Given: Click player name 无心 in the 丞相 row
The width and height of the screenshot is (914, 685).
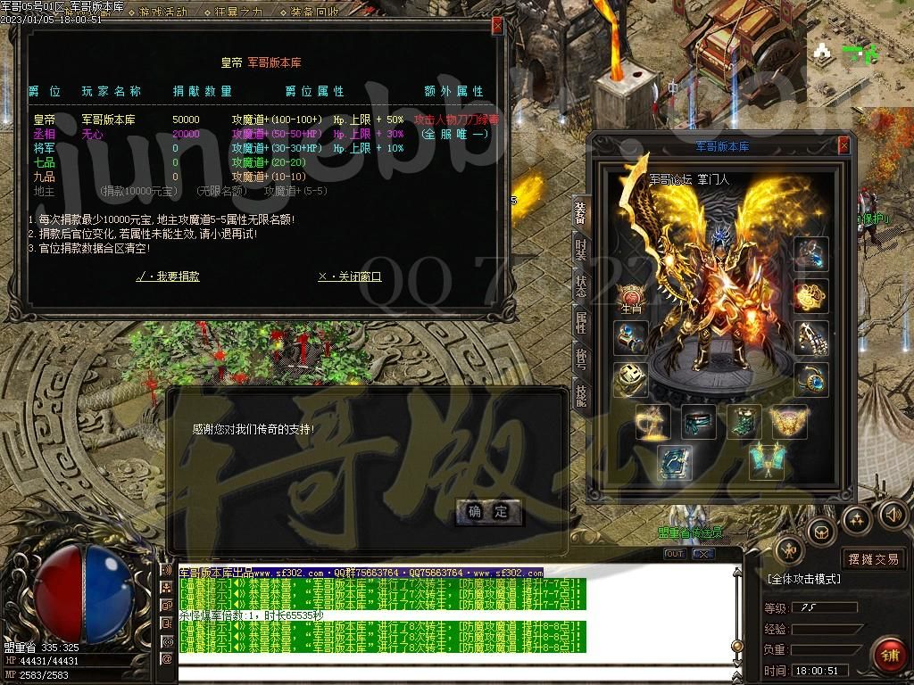Looking at the screenshot, I should click(92, 134).
